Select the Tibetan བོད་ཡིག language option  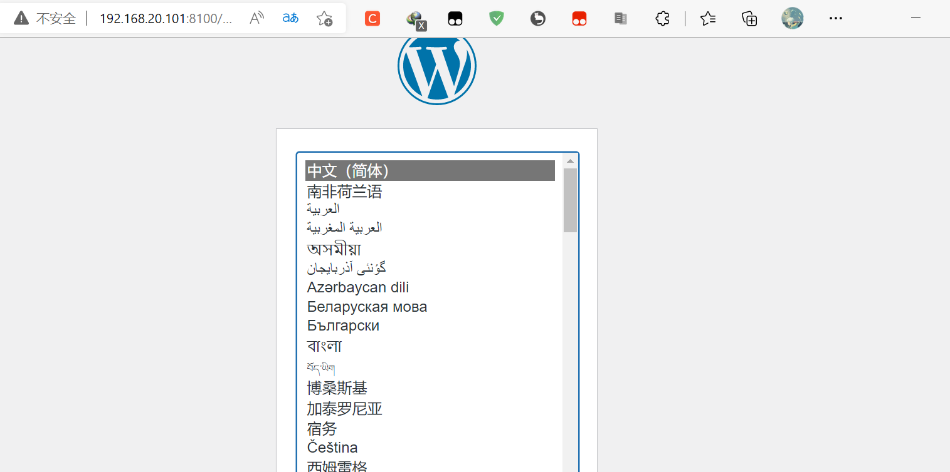430,368
